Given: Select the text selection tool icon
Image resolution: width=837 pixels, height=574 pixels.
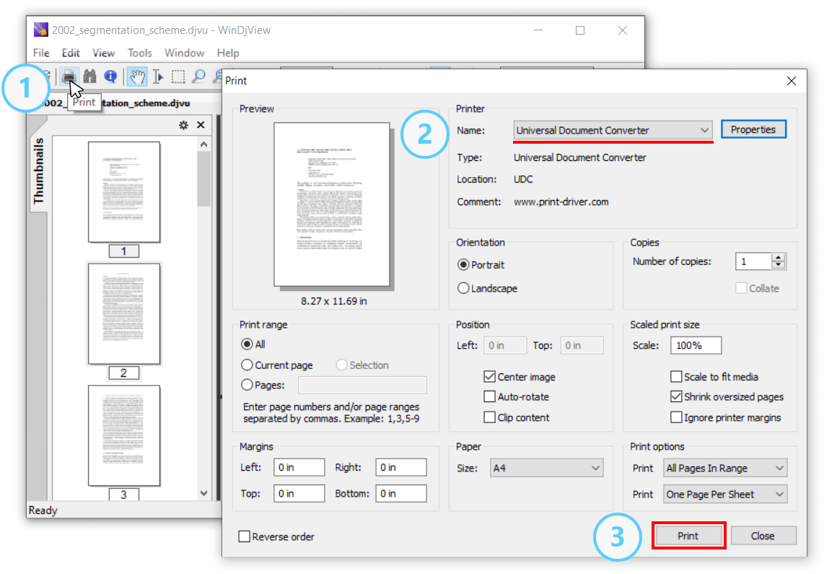Looking at the screenshot, I should pyautogui.click(x=157, y=76).
